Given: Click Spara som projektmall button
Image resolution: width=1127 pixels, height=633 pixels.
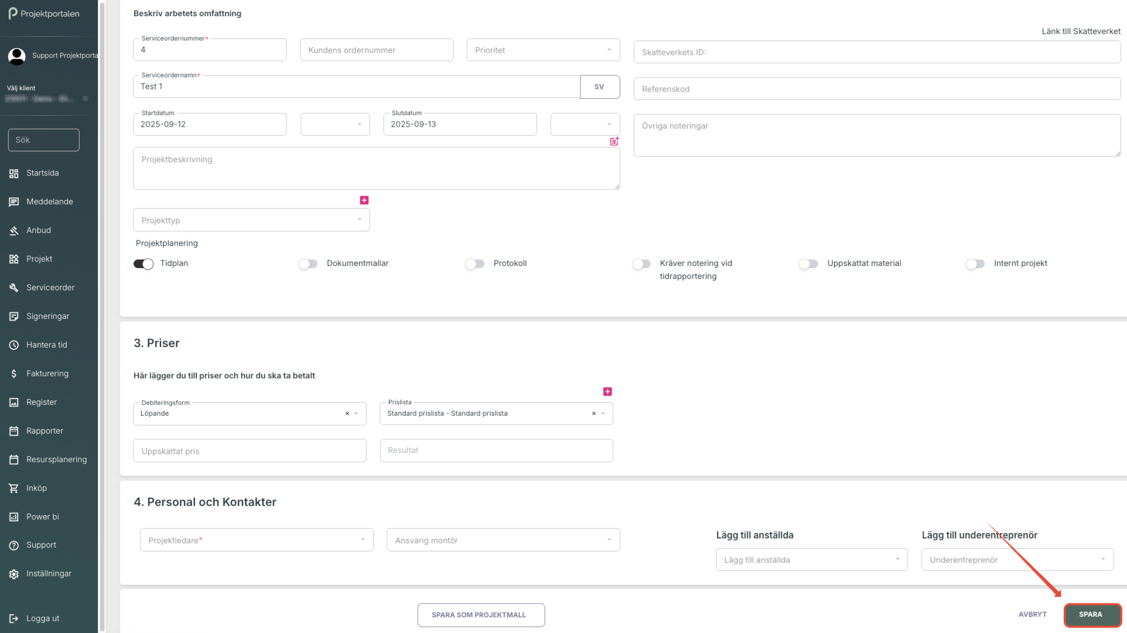Looking at the screenshot, I should pos(481,615).
